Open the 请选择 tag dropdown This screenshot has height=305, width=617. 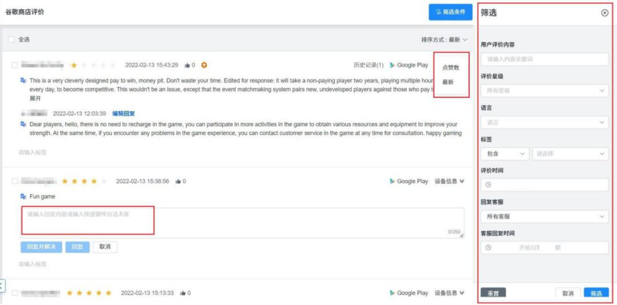(571, 154)
